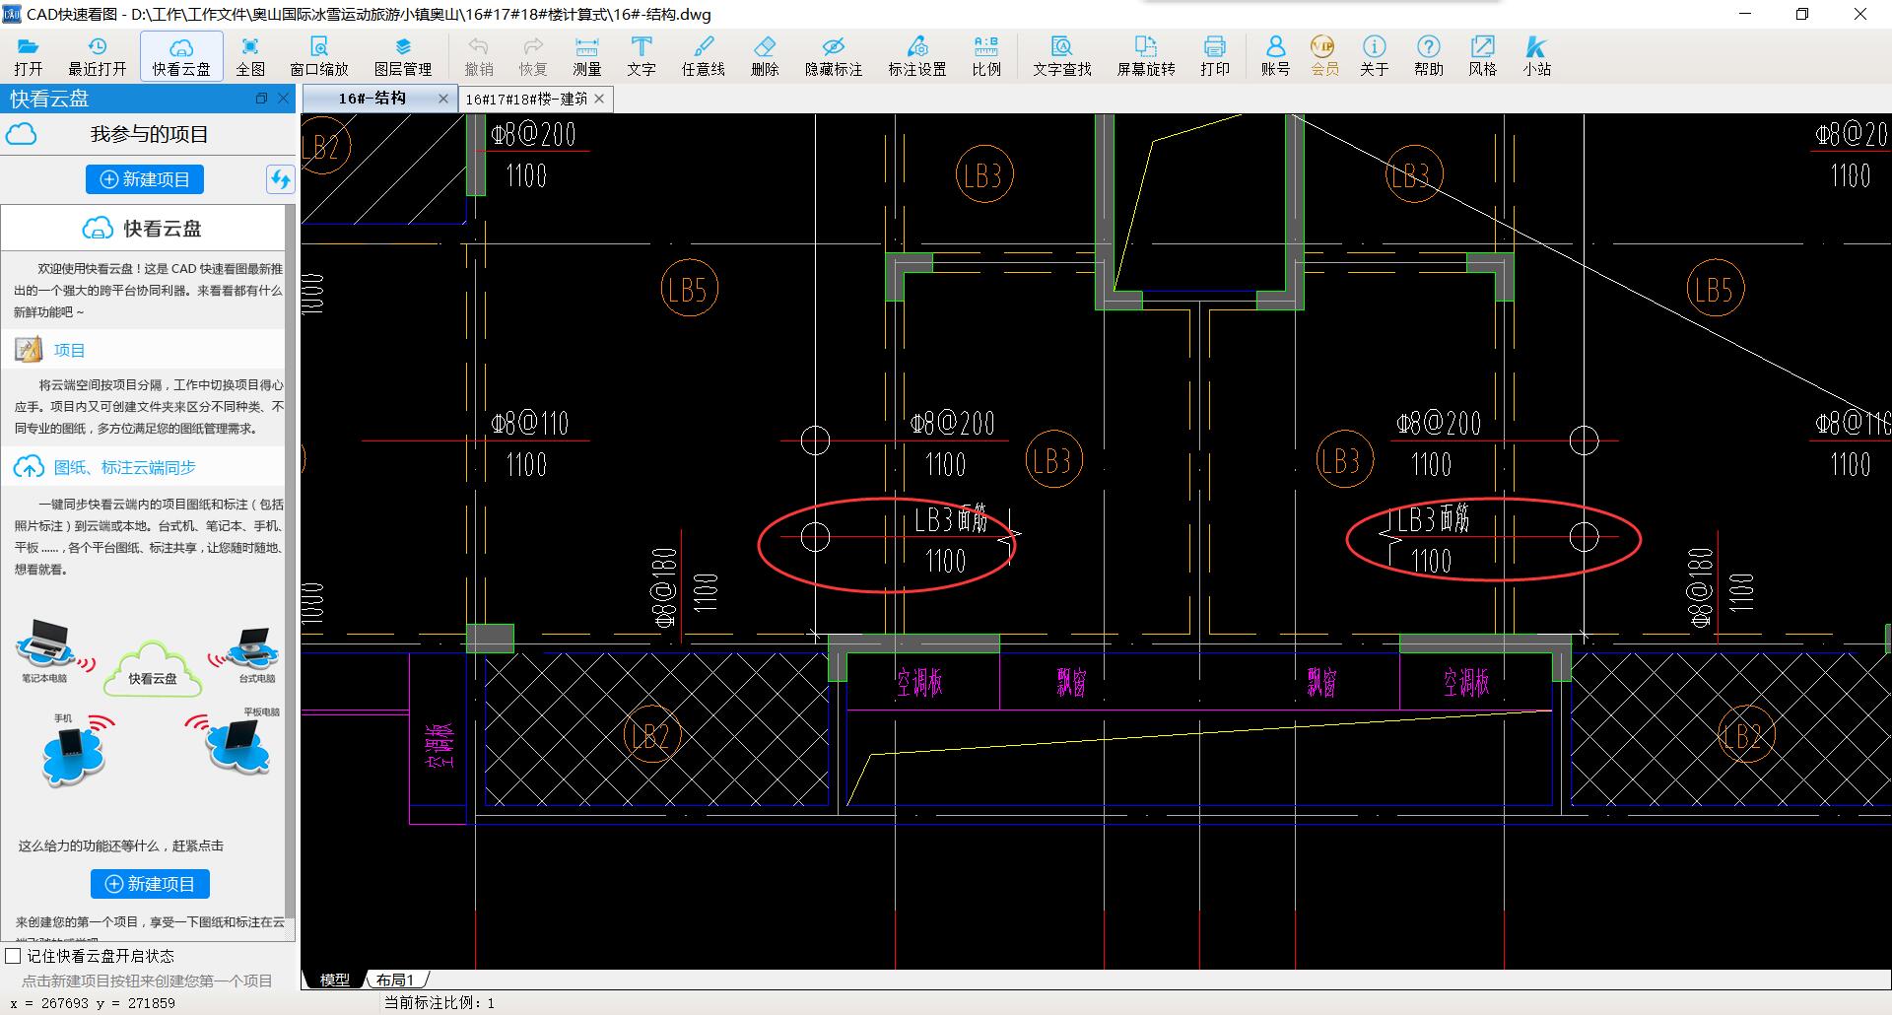Select the 文字 text tool
1892x1015 pixels.
[x=642, y=56]
